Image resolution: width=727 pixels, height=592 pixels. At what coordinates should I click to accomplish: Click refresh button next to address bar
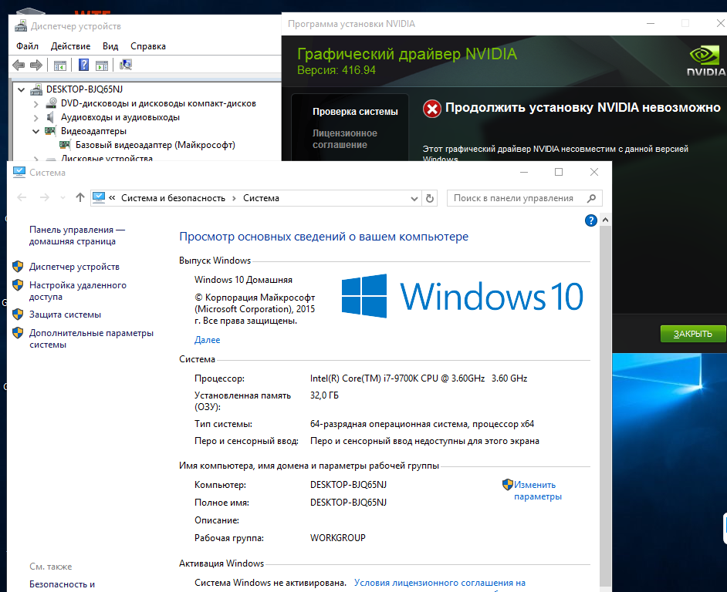[x=430, y=198]
